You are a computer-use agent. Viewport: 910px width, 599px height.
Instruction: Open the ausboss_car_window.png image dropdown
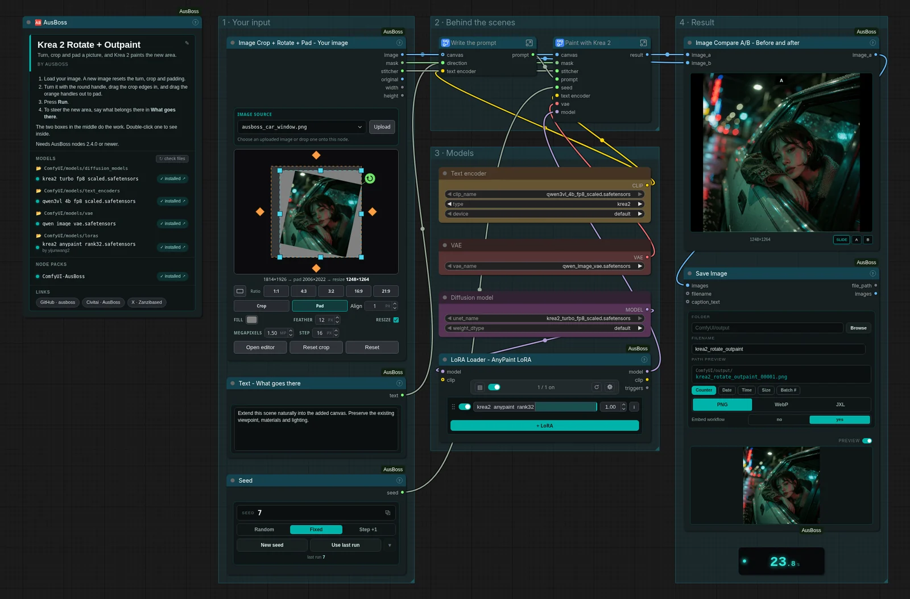302,127
